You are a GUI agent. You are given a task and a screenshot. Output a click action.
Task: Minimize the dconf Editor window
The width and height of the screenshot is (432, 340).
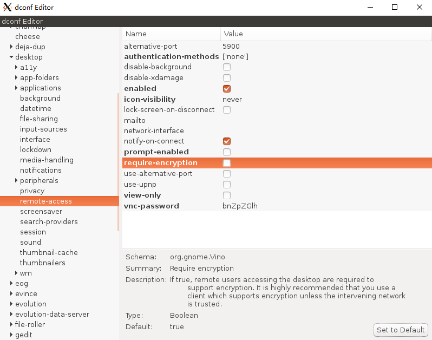click(370, 7)
